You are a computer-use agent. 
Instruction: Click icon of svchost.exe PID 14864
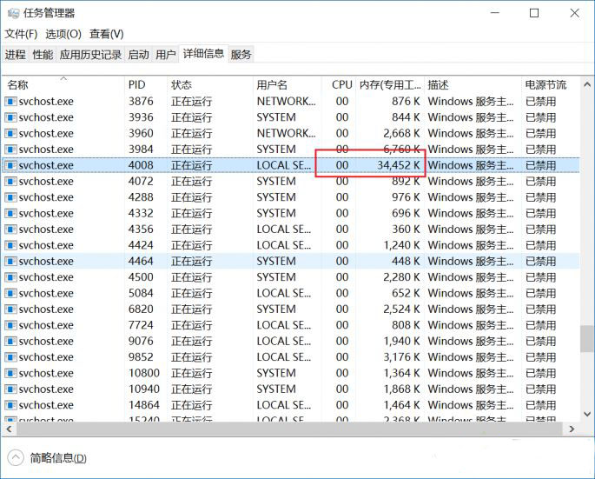point(10,405)
